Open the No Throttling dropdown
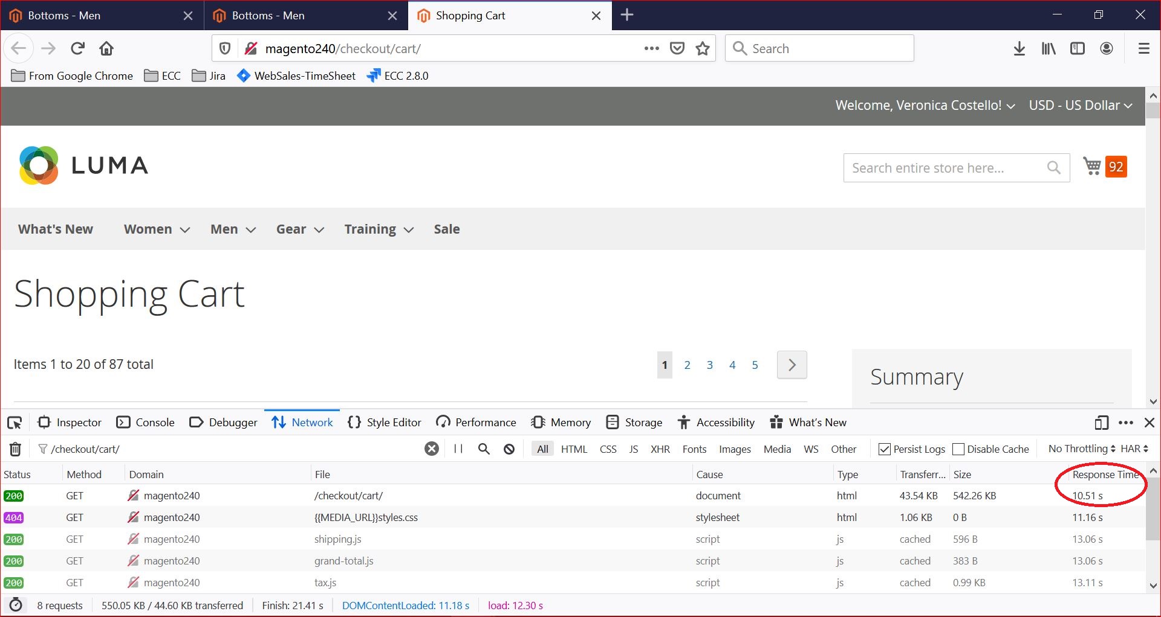The image size is (1161, 617). 1082,449
